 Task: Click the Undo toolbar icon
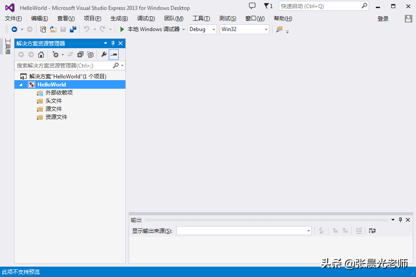pyautogui.click(x=87, y=29)
